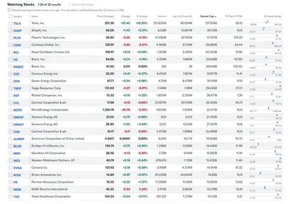Open the CUK ticker link

coord(16,131)
